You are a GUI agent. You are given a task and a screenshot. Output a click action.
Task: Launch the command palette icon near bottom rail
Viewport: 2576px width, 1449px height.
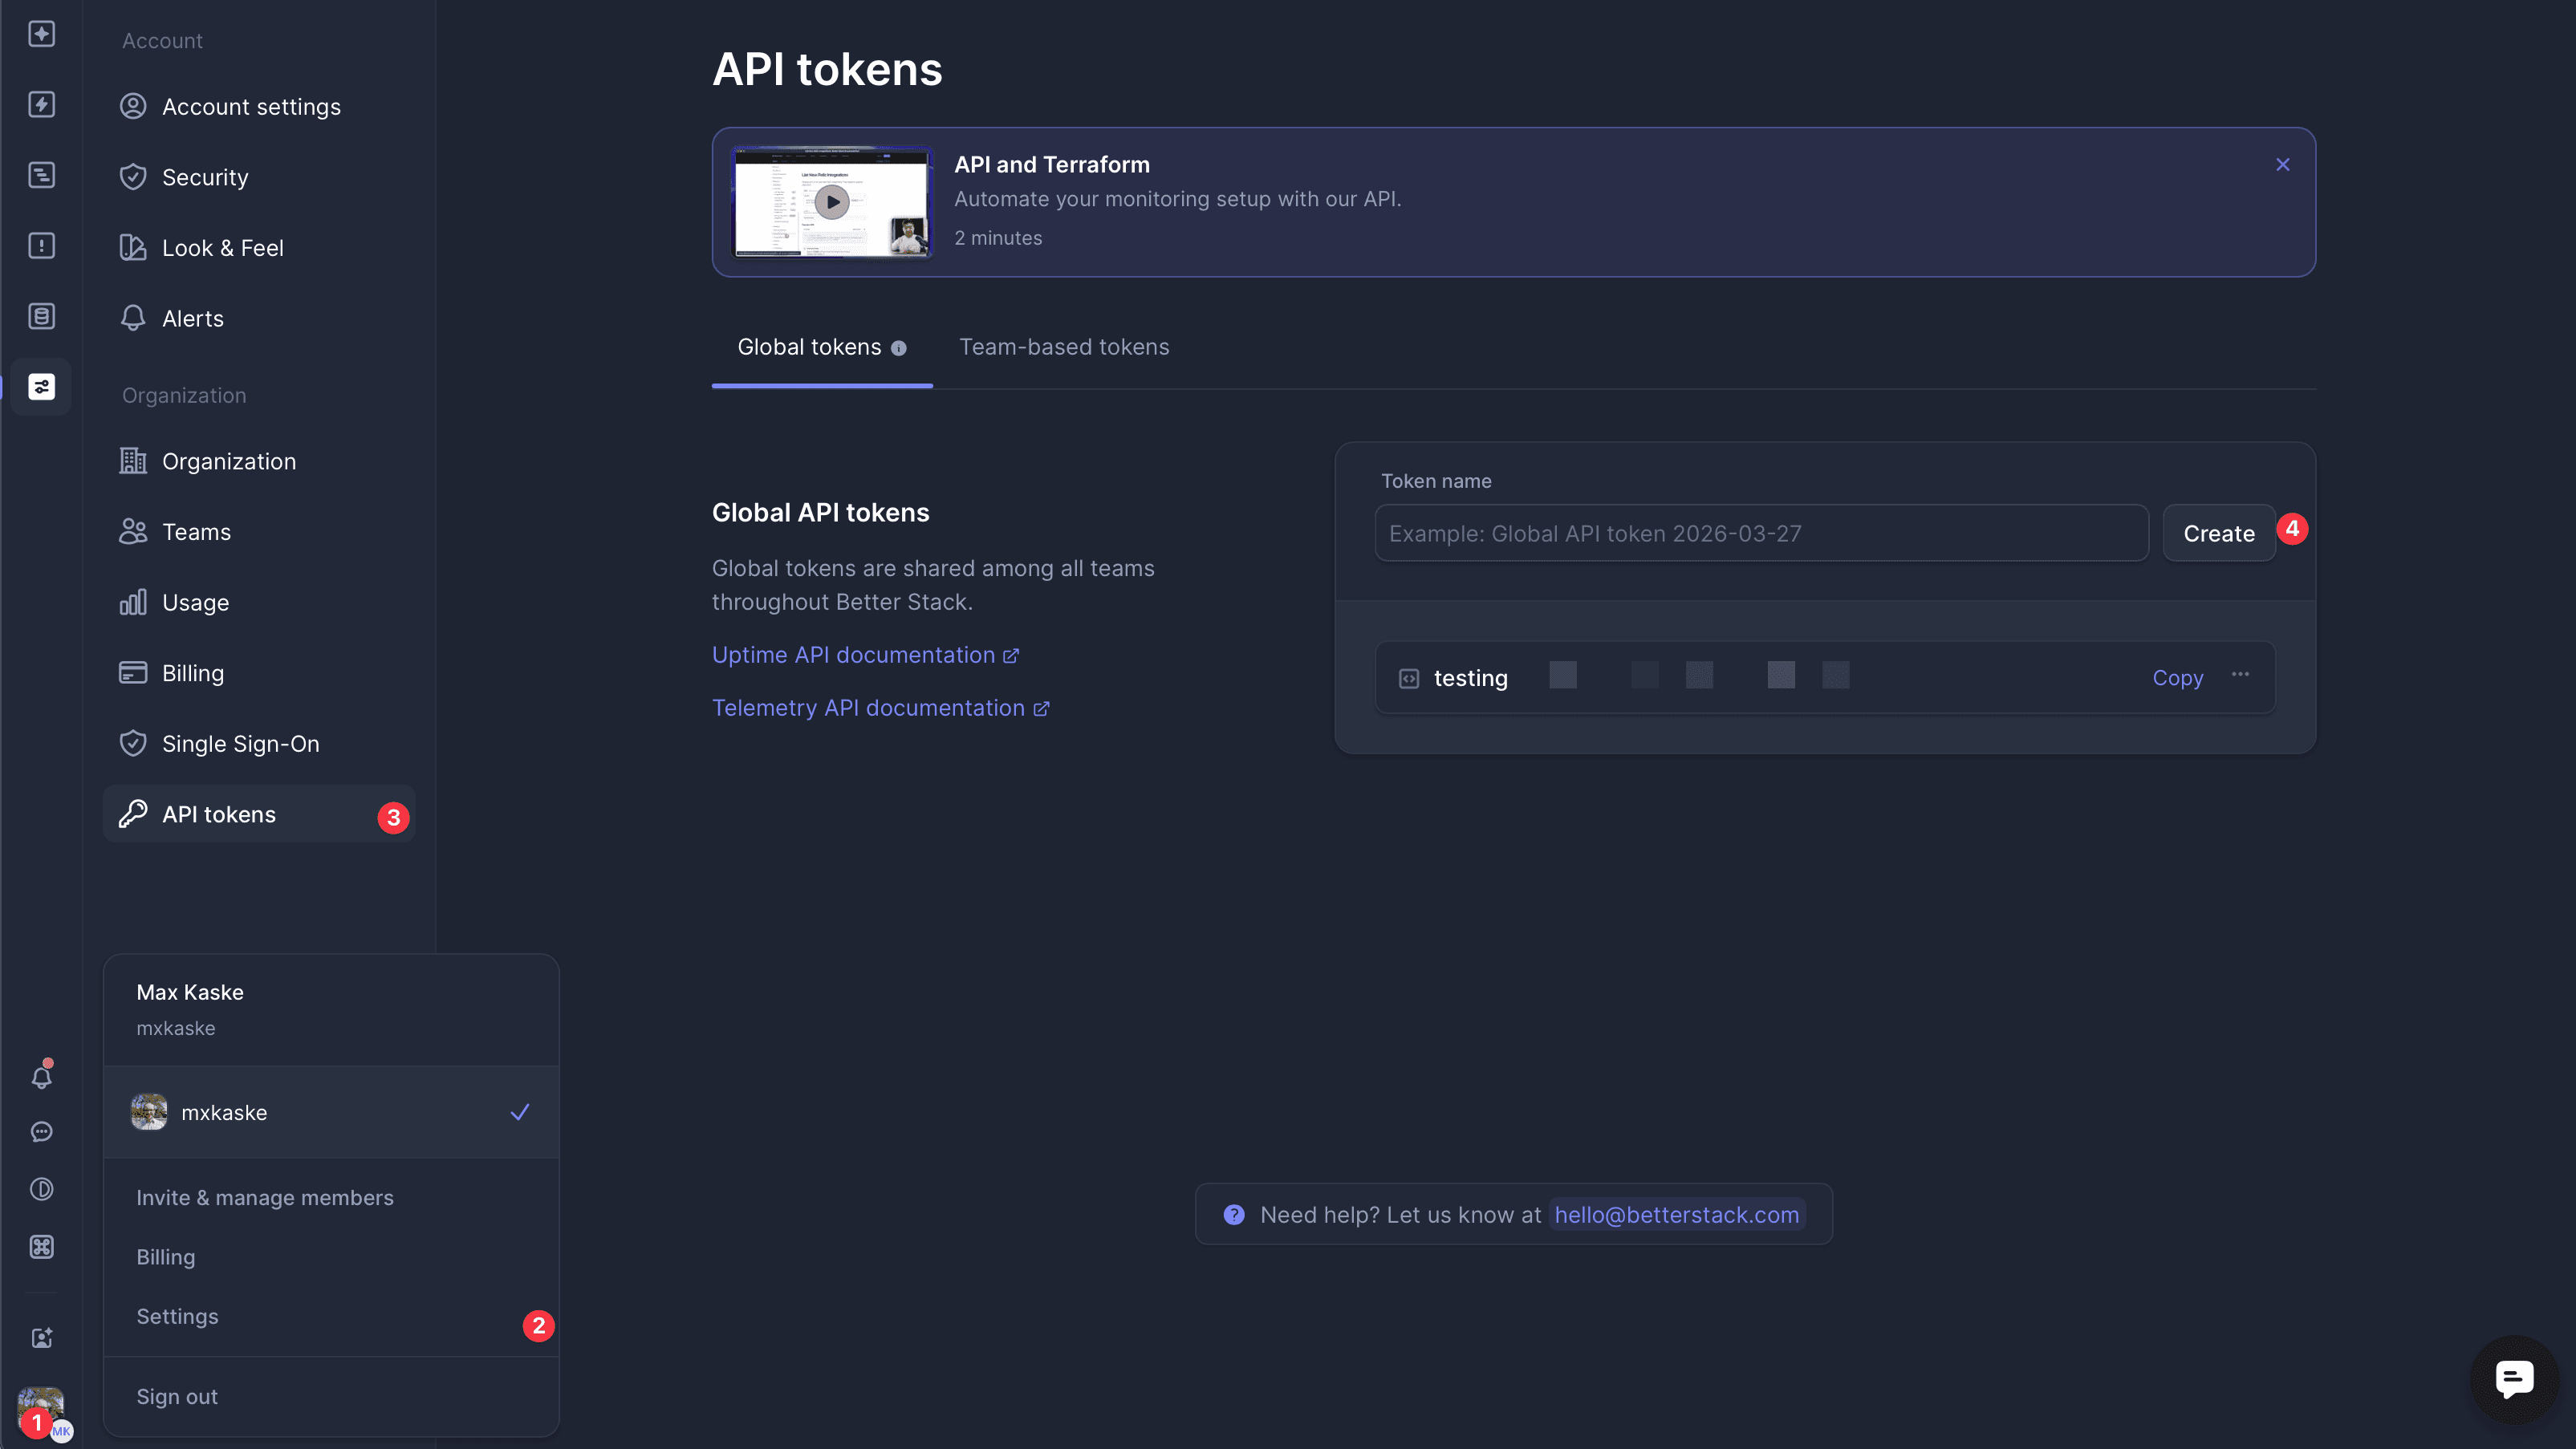41,1247
